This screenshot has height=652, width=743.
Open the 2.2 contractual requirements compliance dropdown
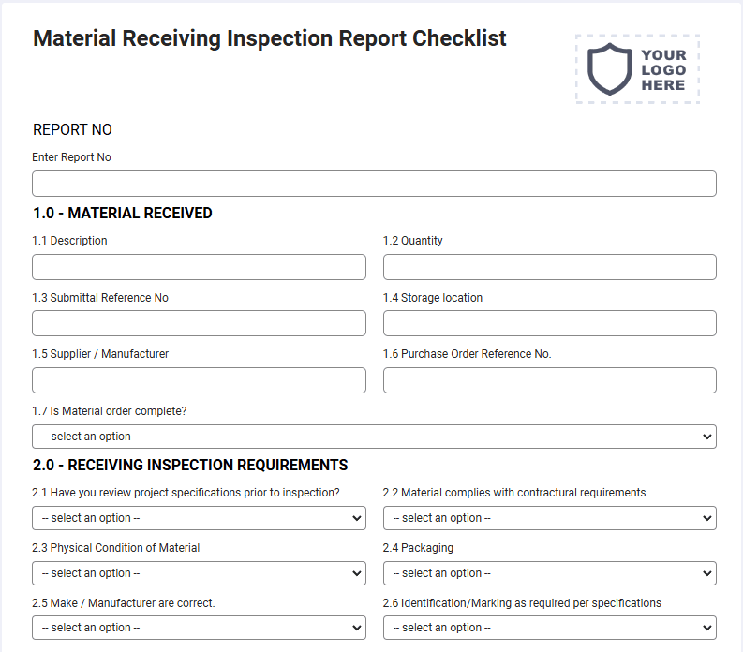pos(550,518)
